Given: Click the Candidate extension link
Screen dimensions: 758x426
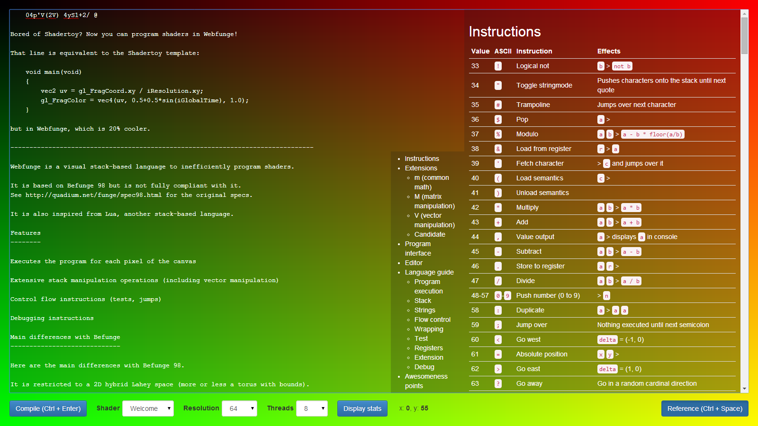Looking at the screenshot, I should click(x=430, y=234).
